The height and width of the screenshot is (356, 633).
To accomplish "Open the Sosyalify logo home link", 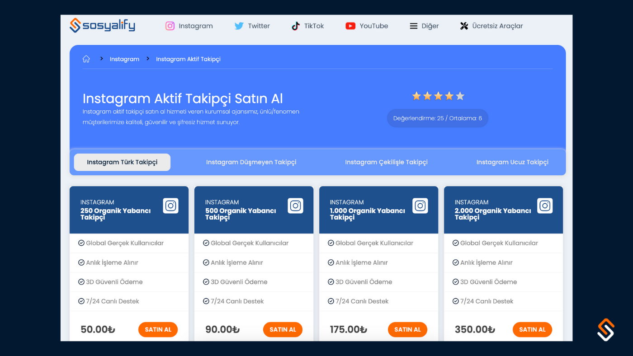I will coord(102,25).
